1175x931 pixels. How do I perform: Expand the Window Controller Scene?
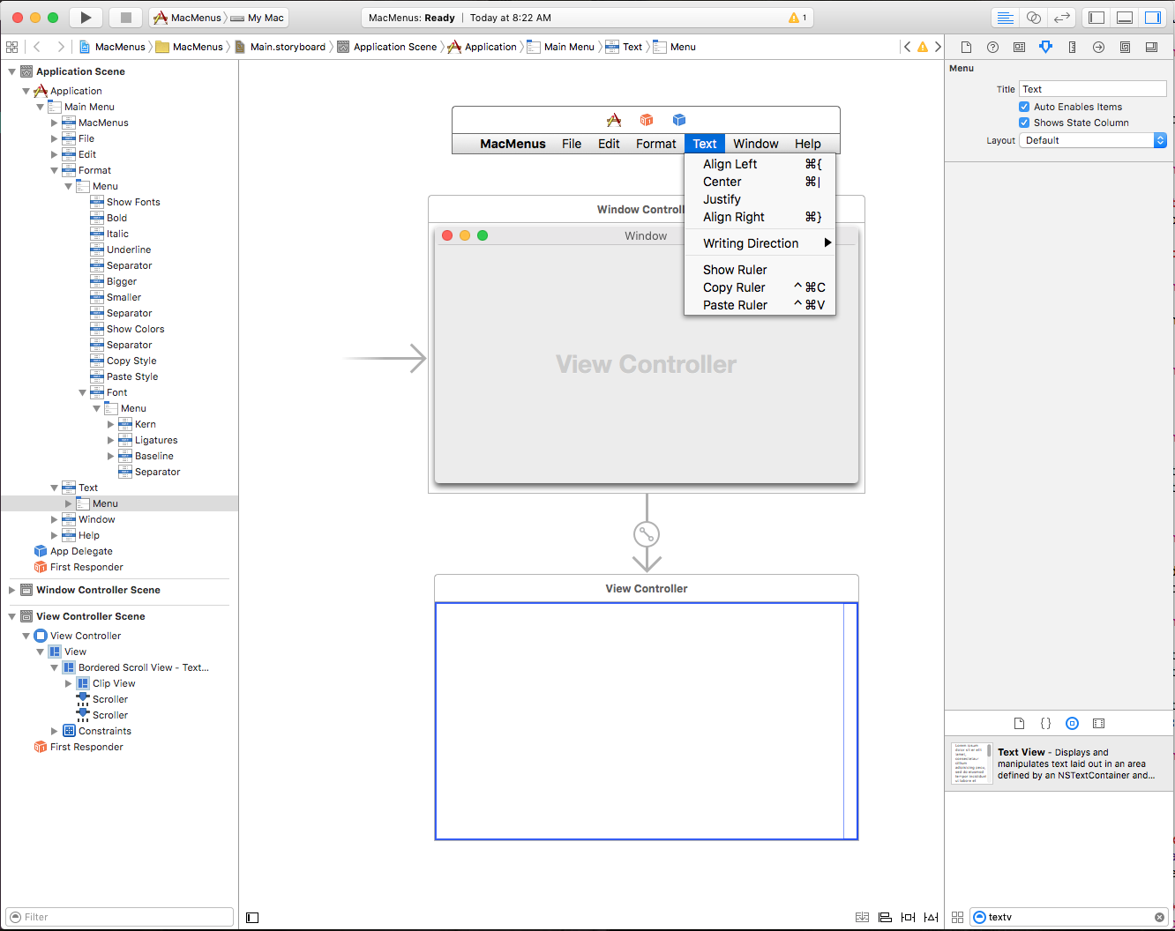(12, 590)
